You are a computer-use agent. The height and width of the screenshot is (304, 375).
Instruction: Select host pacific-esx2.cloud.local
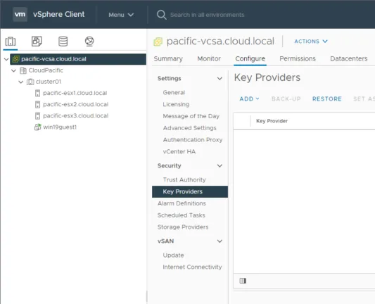click(x=75, y=105)
